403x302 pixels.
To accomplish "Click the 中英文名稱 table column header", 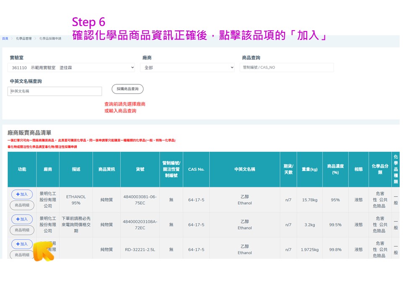I will (x=245, y=169).
